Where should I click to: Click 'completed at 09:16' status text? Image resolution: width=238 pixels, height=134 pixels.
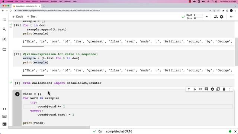(119, 131)
